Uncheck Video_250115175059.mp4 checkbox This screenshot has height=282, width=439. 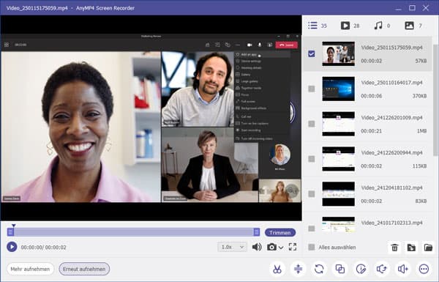click(312, 53)
